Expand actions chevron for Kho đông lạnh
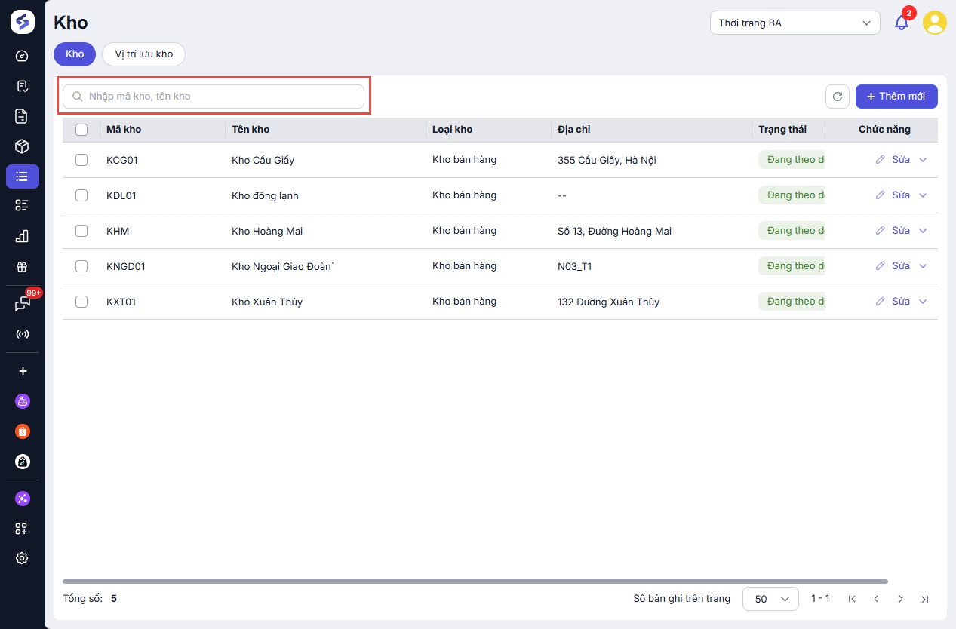Image resolution: width=956 pixels, height=629 pixels. 923,195
